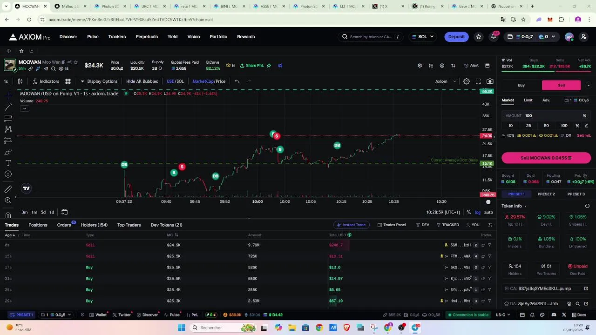This screenshot has width=596, height=335.
Task: Toggle auto scale on chart
Action: coord(488,212)
